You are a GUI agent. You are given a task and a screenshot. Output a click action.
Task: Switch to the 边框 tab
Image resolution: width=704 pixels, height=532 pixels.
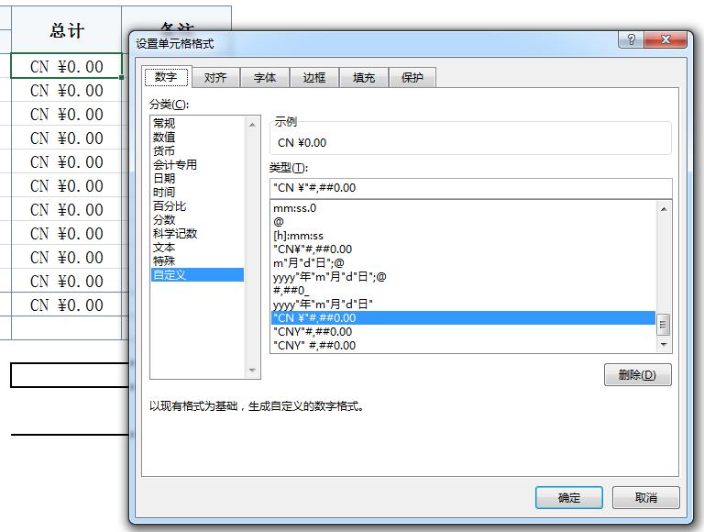point(313,78)
